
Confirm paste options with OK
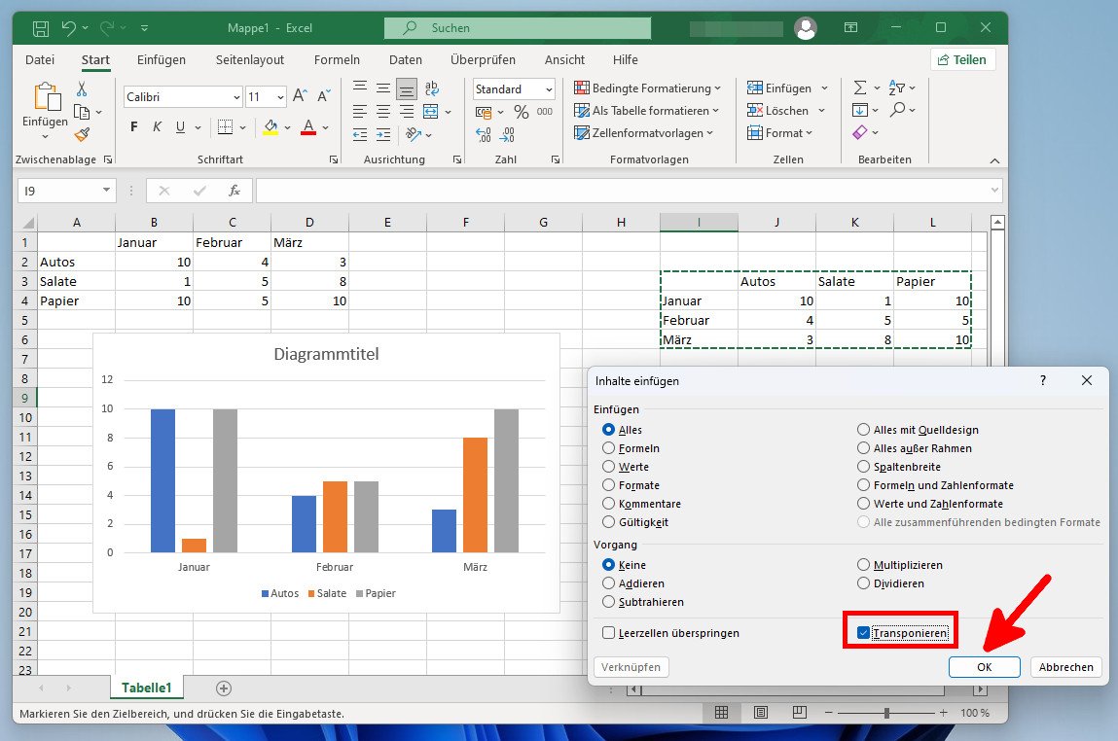click(x=985, y=667)
